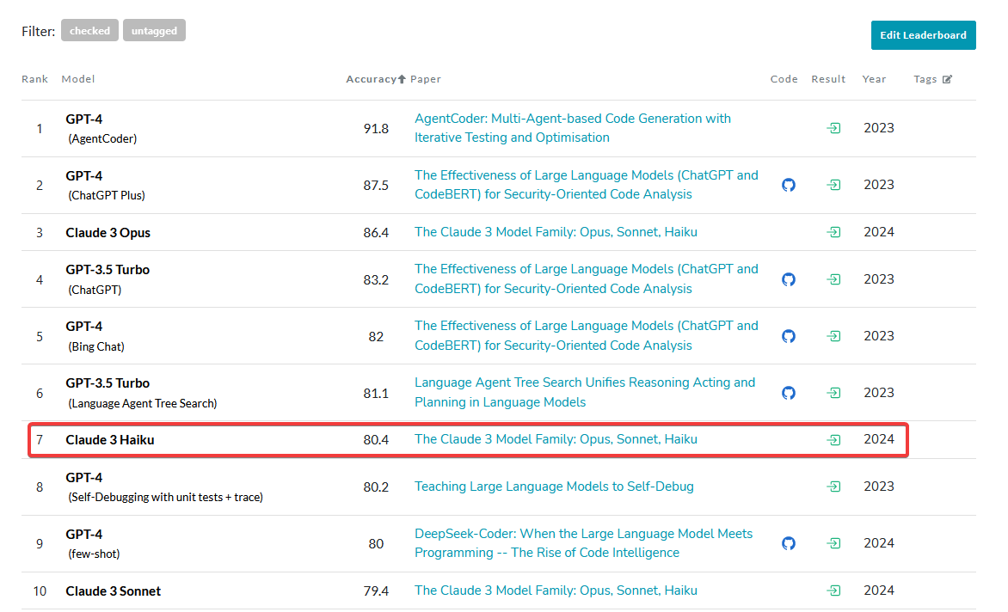Click the Result column header
The height and width of the screenshot is (612, 1008).
(x=828, y=79)
